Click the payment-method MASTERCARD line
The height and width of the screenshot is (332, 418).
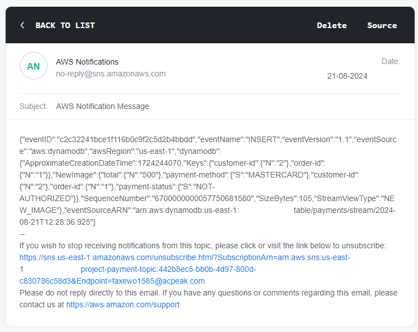(189, 175)
